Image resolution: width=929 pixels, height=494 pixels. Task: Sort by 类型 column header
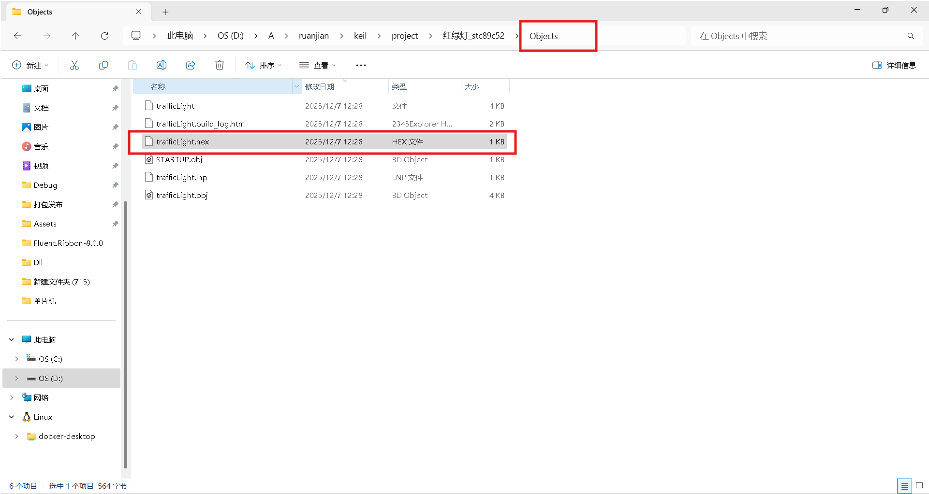[425, 86]
